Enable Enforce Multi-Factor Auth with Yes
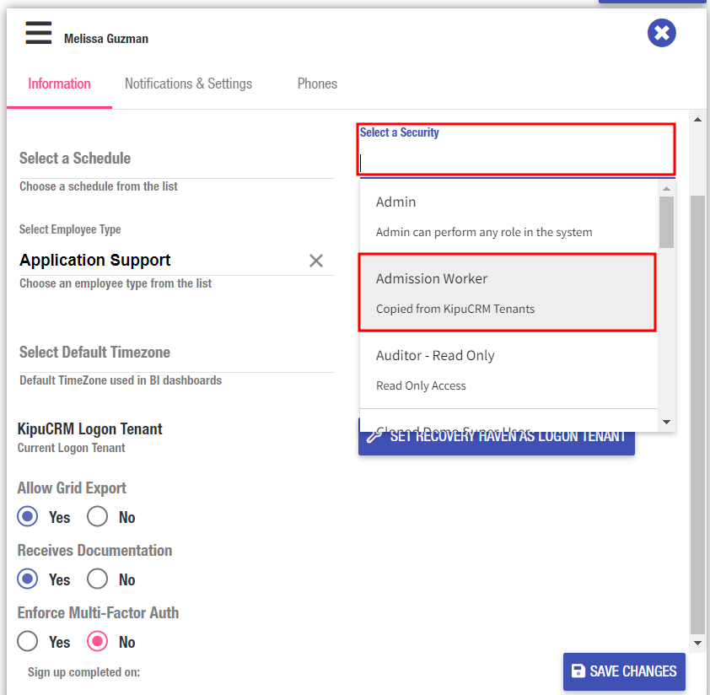 28,642
